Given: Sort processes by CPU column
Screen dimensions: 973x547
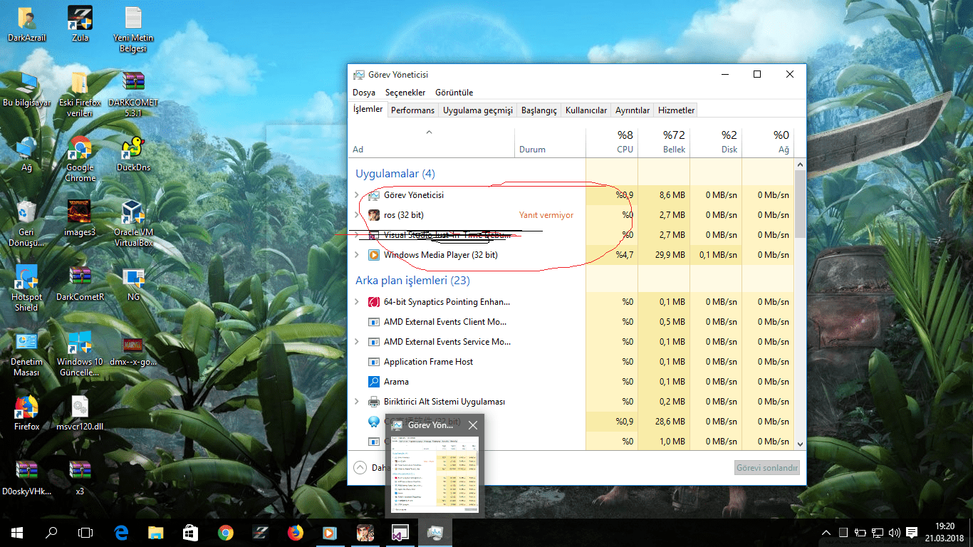Looking at the screenshot, I should (x=612, y=142).
